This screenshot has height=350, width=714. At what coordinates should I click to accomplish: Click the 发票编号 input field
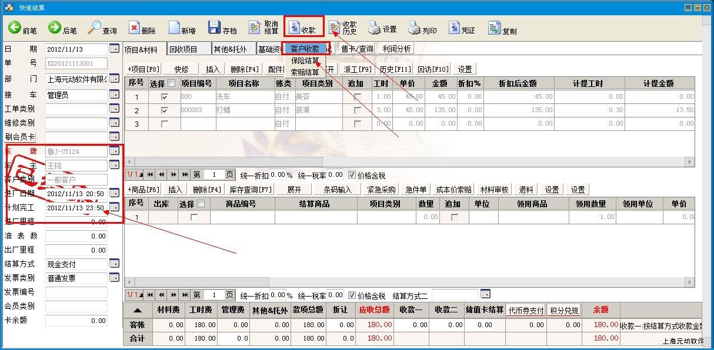click(x=76, y=292)
